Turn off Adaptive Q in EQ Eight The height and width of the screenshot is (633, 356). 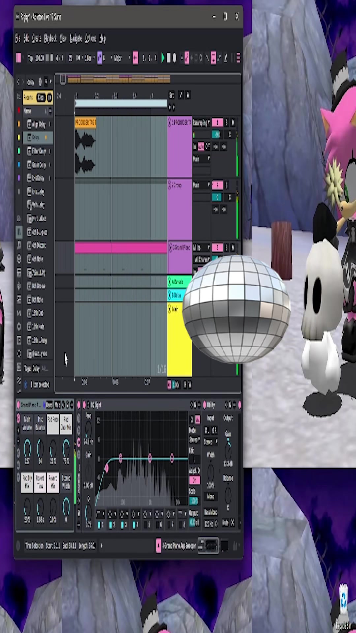pos(194,480)
